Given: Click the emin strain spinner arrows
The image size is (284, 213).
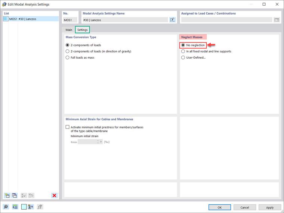Looking at the screenshot, I should tap(98, 142).
